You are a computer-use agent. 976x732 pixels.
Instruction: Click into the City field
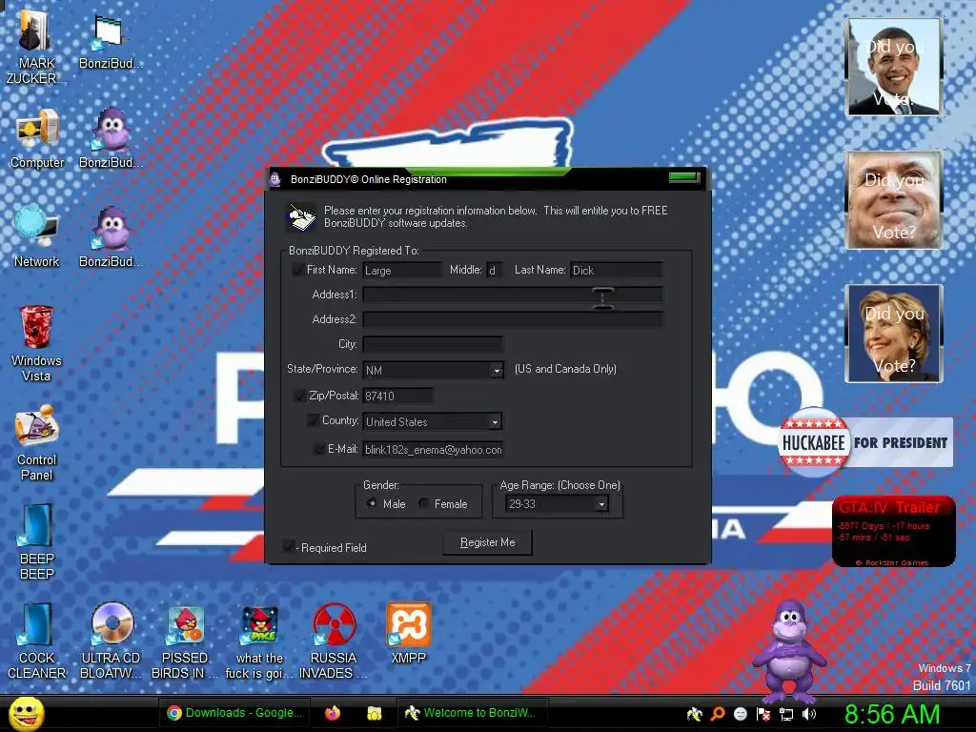click(x=433, y=344)
